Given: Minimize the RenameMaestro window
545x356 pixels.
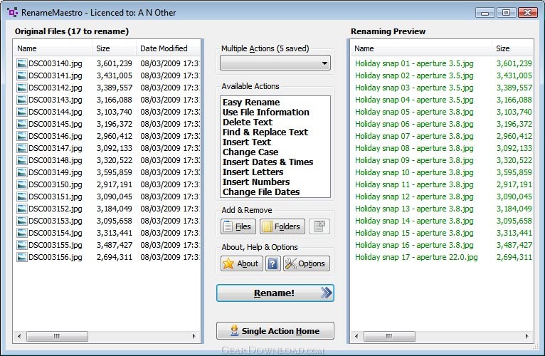Looking at the screenshot, I should pyautogui.click(x=485, y=13).
